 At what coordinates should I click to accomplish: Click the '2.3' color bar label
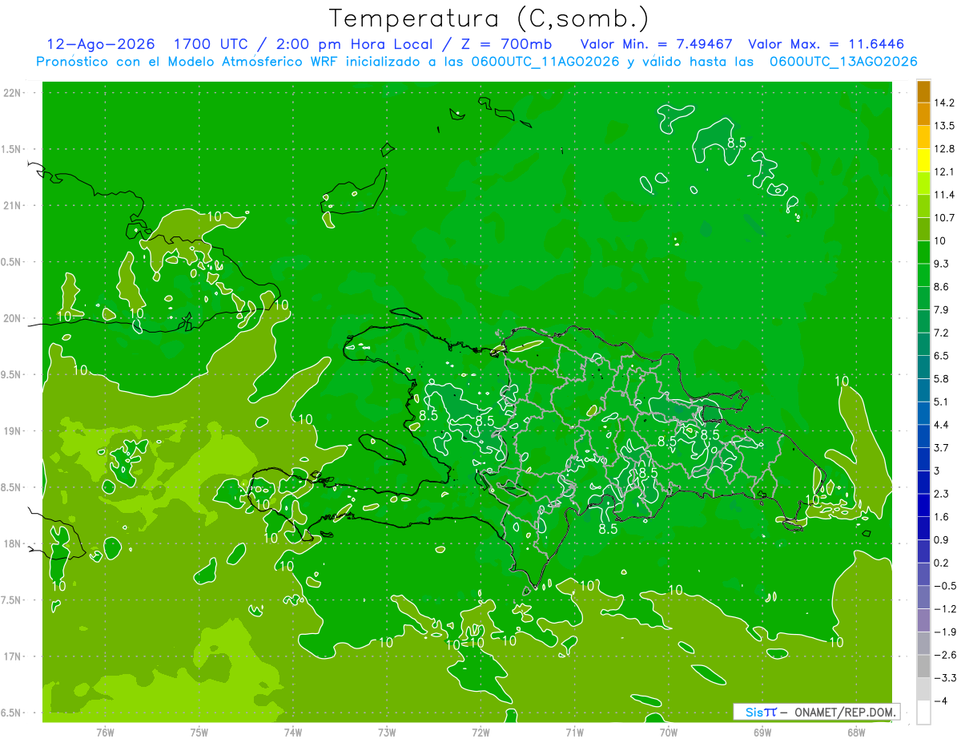942,494
